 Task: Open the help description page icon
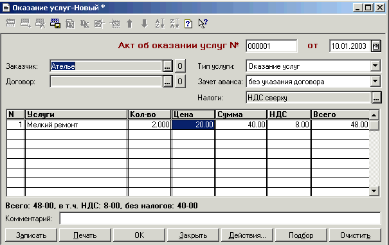click(x=188, y=24)
